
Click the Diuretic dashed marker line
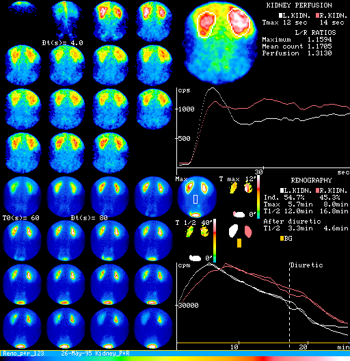point(289,303)
